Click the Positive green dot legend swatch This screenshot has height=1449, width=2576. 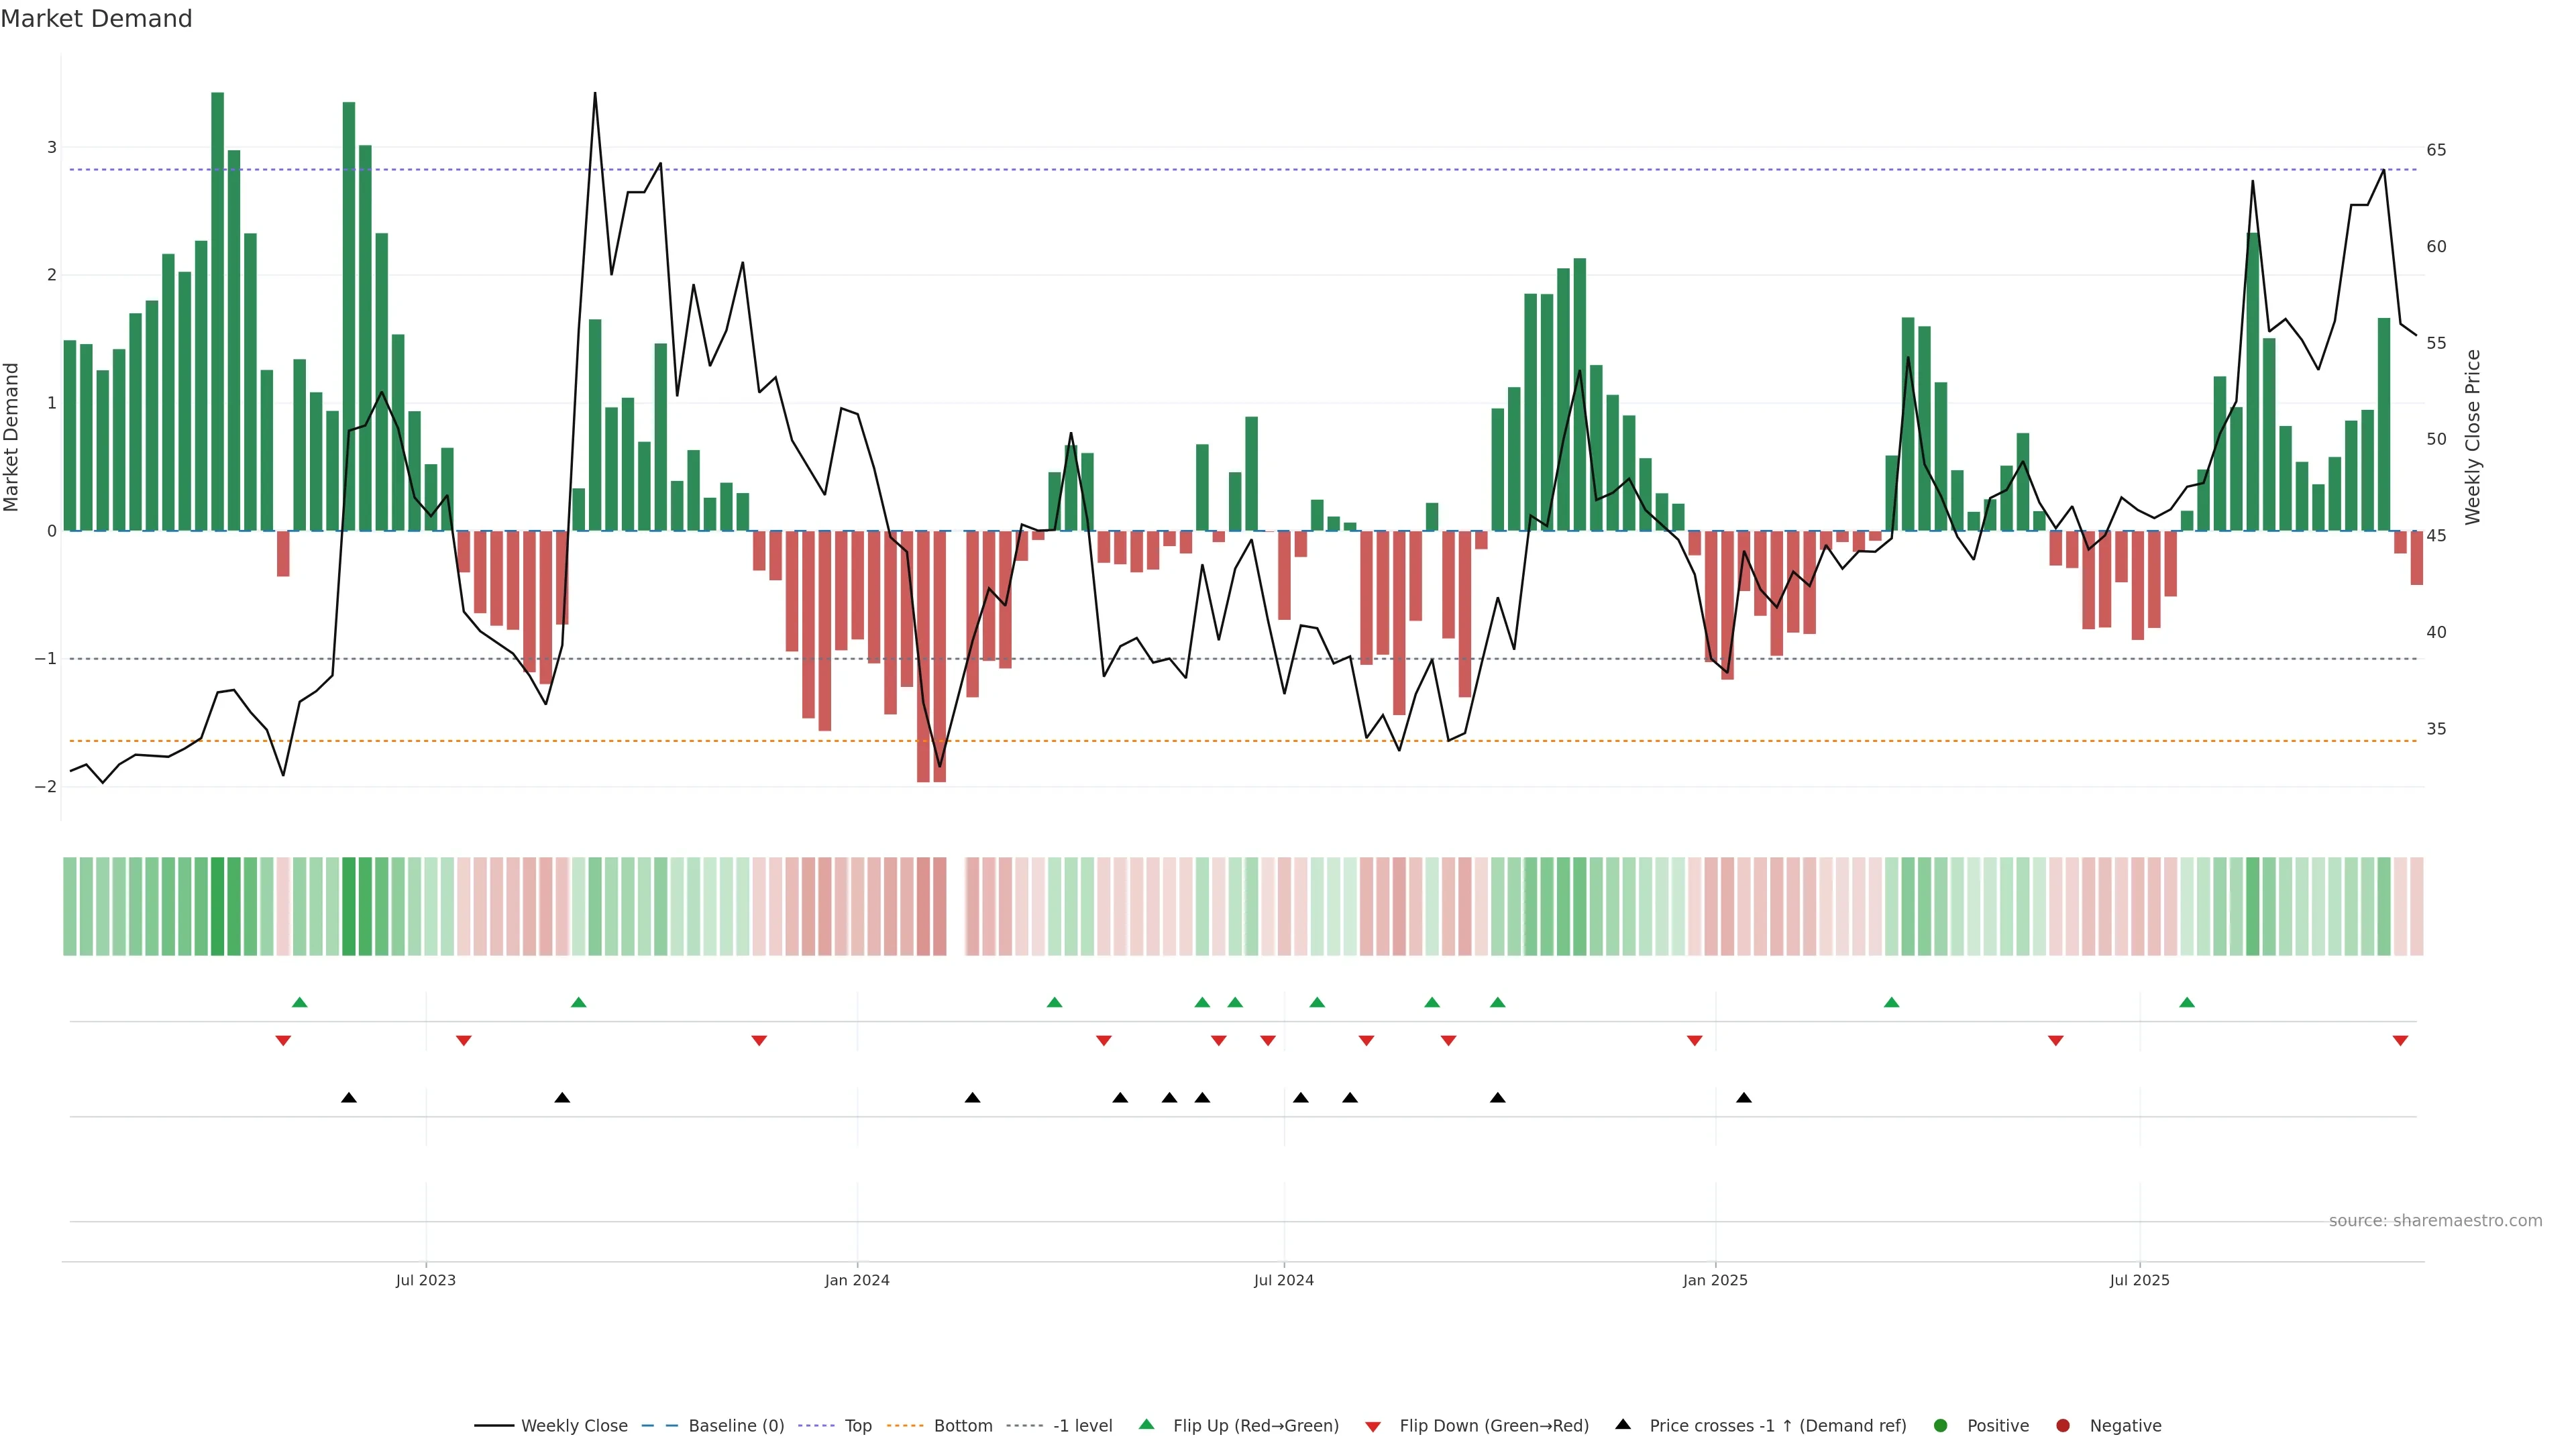coord(1941,1426)
